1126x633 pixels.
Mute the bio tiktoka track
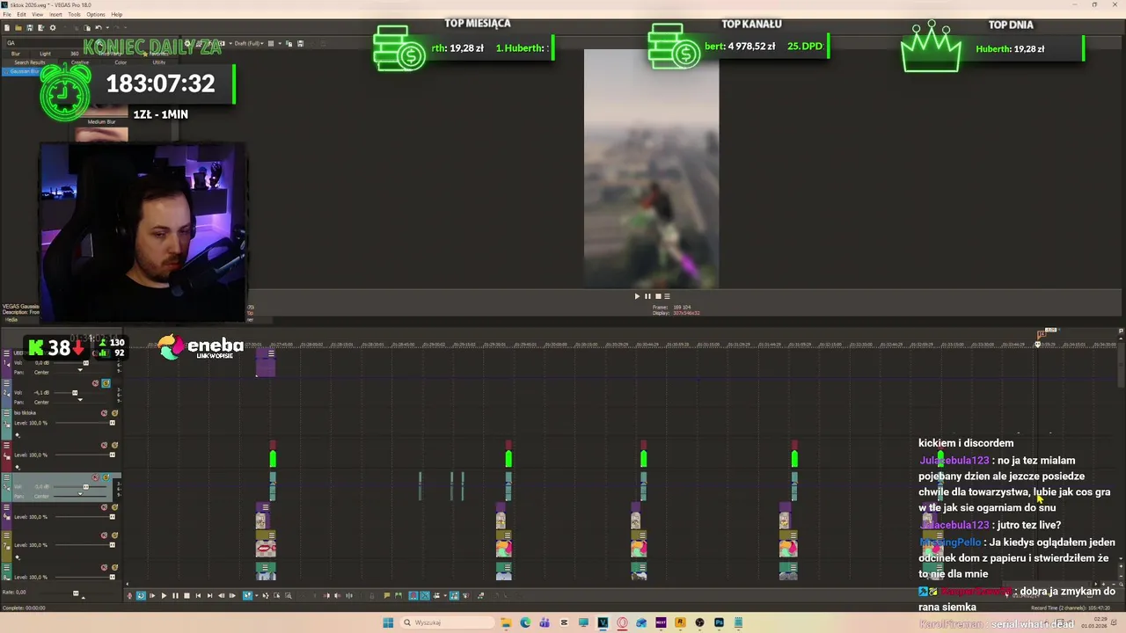tap(104, 413)
